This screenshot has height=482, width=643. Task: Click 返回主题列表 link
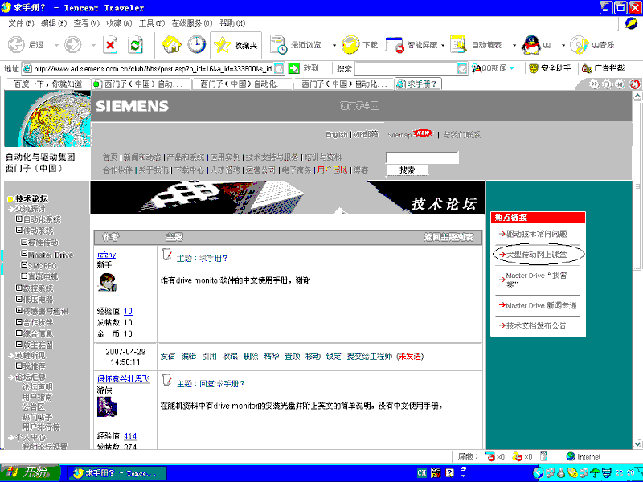(448, 237)
